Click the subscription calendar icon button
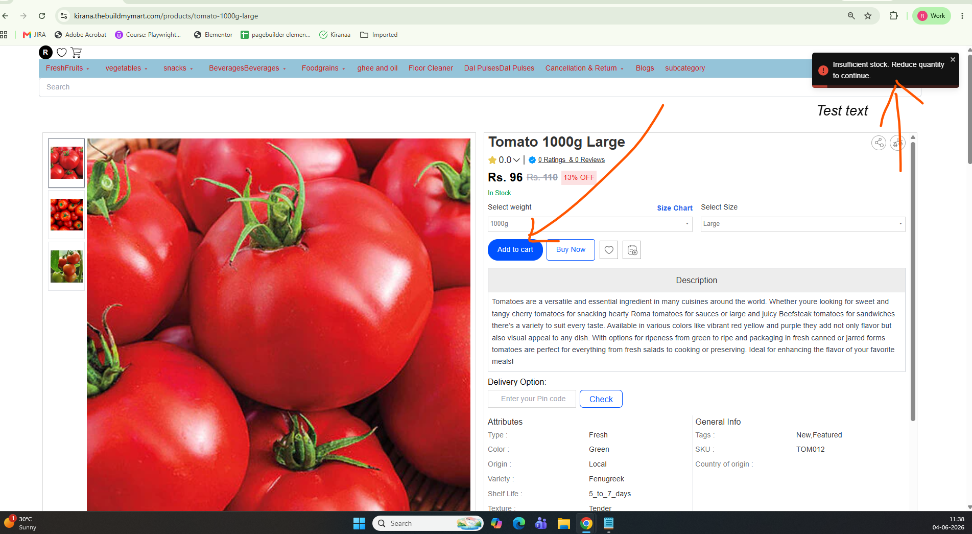The image size is (972, 534). [x=632, y=250]
